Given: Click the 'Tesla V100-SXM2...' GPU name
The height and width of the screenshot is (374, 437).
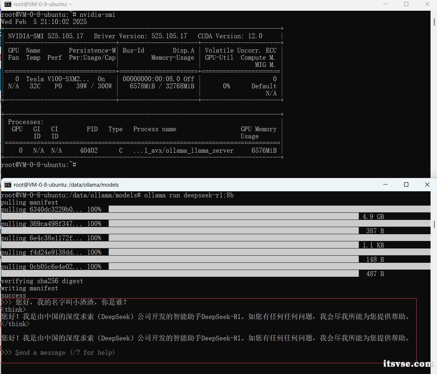Looking at the screenshot, I should (x=57, y=79).
